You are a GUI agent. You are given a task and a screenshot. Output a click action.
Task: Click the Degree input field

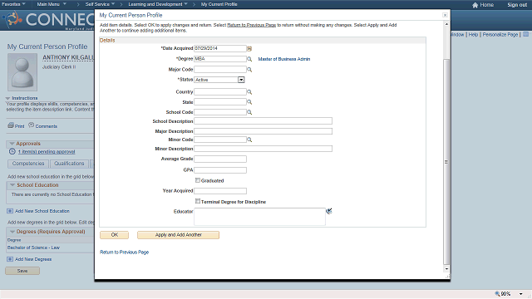220,59
